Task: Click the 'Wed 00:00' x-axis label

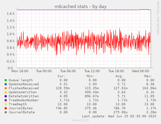Action: (x=140, y=71)
